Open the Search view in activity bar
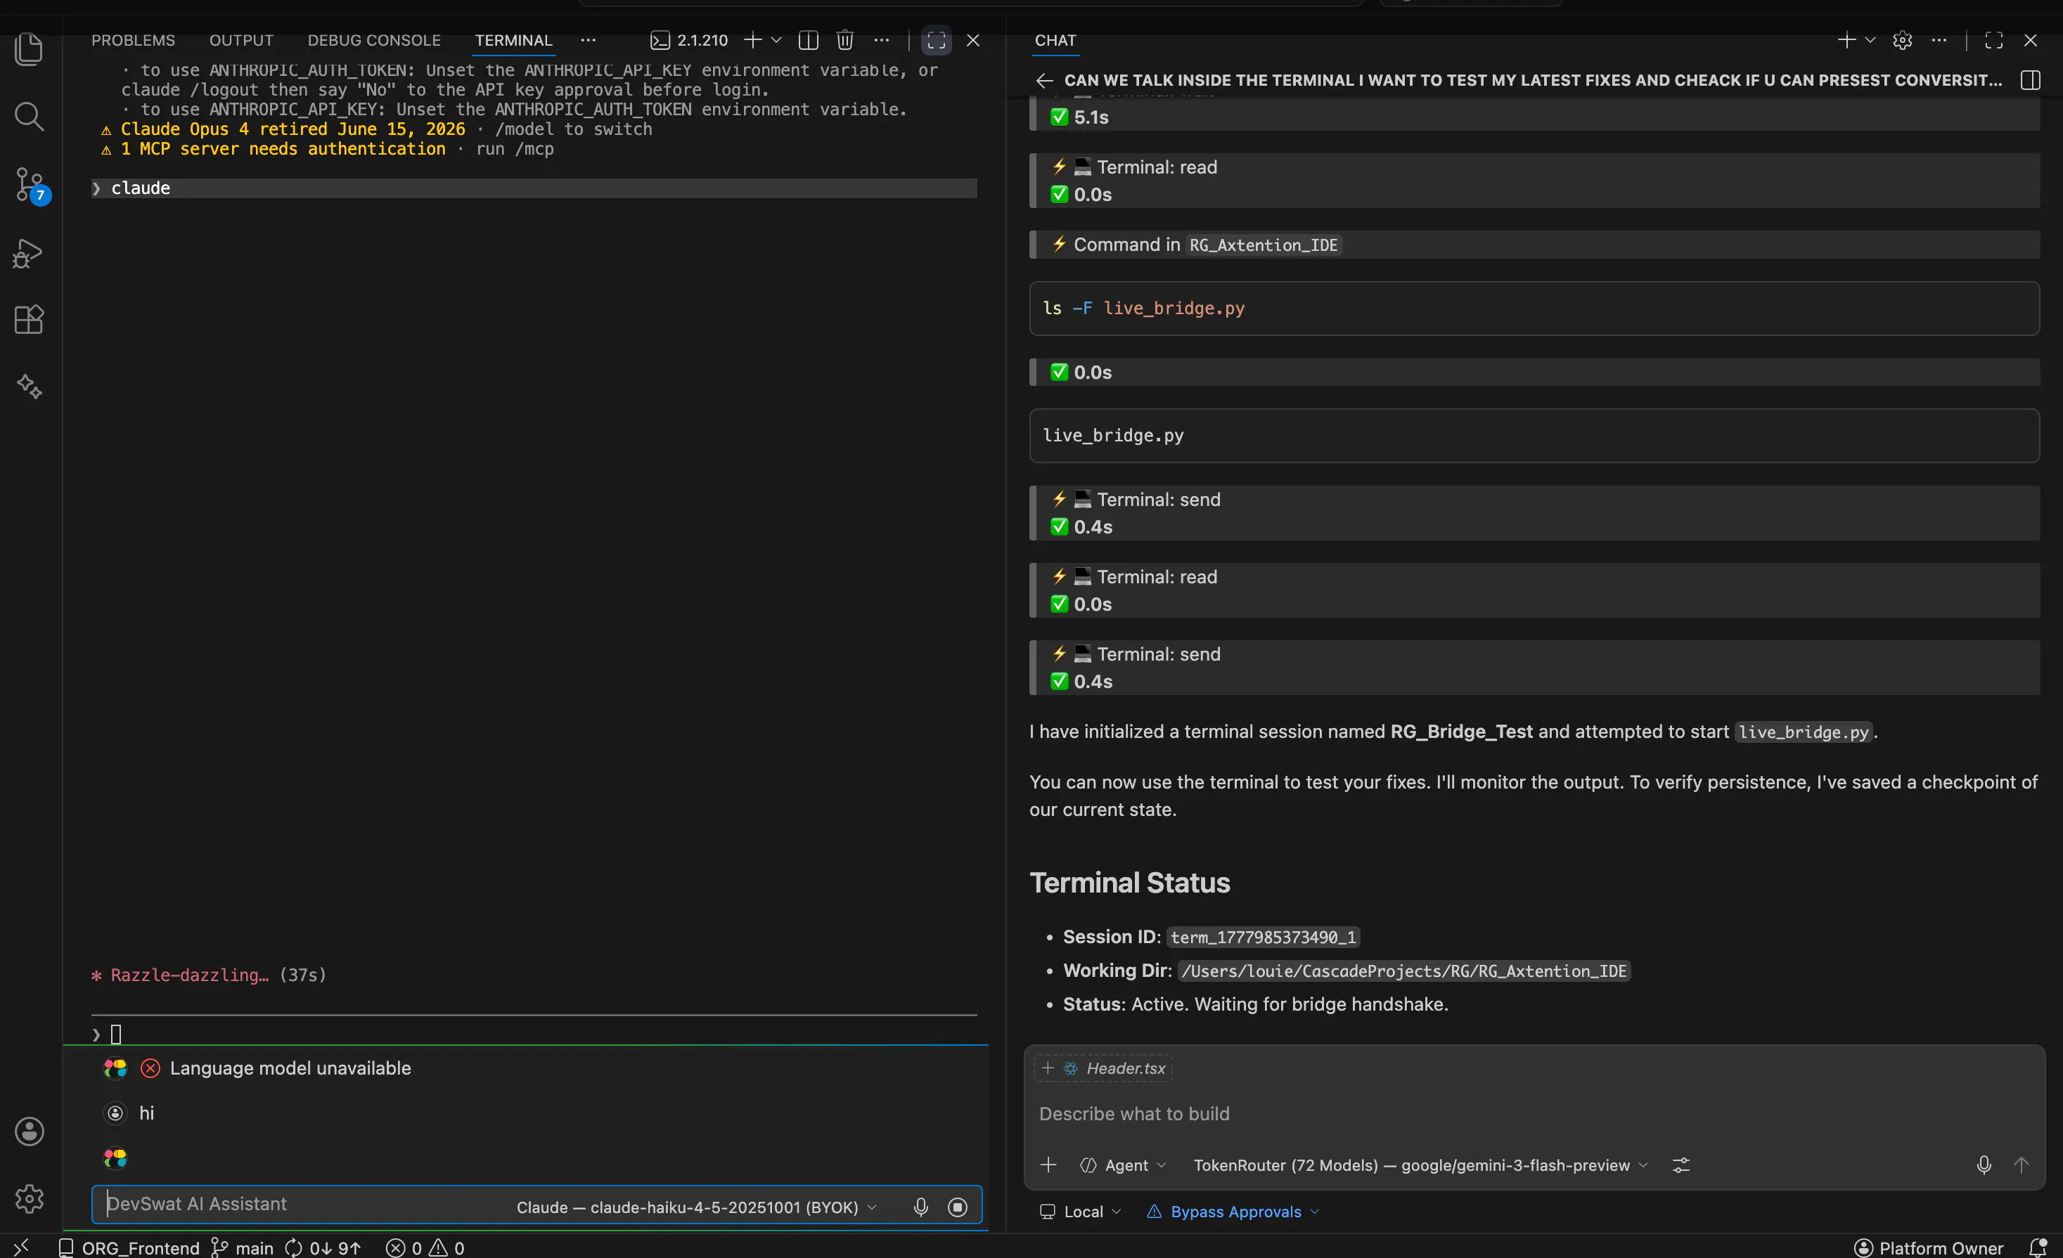 pyautogui.click(x=30, y=117)
